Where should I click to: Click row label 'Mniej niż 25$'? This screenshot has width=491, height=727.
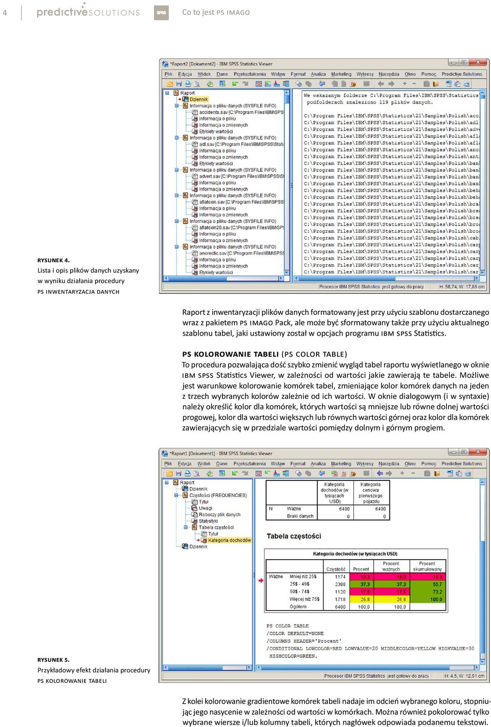[x=303, y=576]
